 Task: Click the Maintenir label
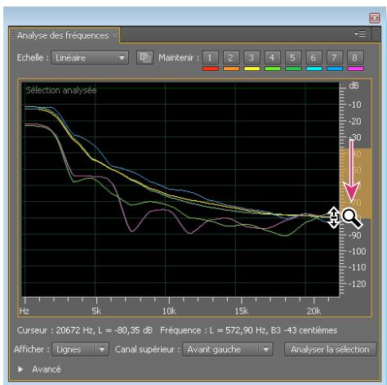coord(178,57)
